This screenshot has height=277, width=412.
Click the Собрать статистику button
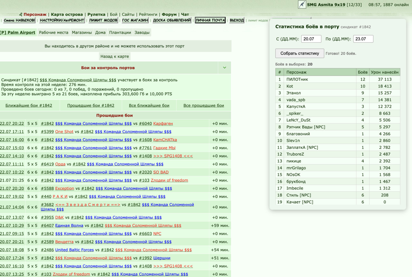click(300, 53)
